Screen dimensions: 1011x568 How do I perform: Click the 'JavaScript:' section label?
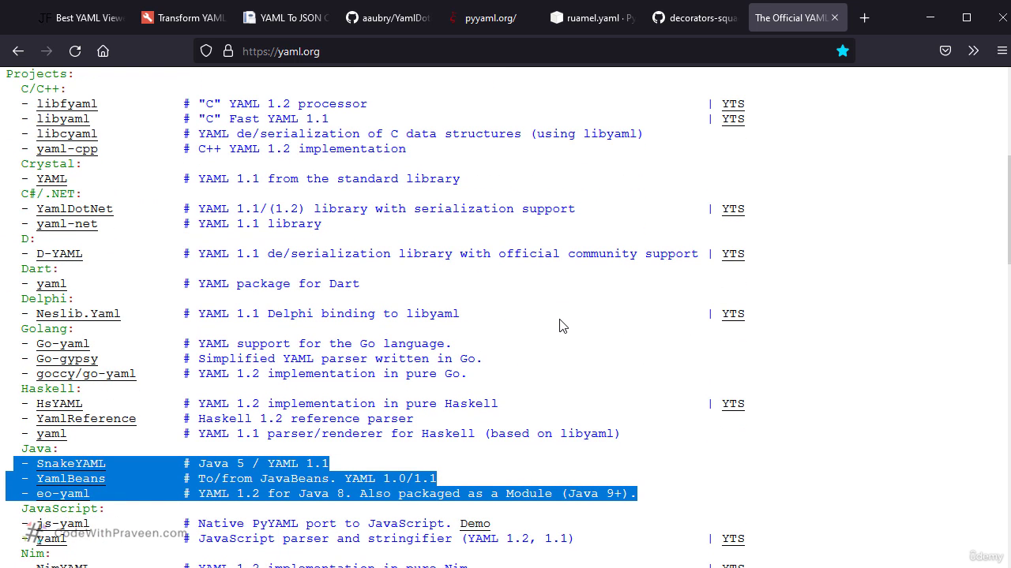(x=63, y=509)
